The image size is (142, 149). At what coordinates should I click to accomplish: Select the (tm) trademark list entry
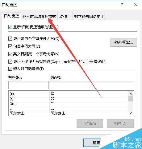click(68, 104)
